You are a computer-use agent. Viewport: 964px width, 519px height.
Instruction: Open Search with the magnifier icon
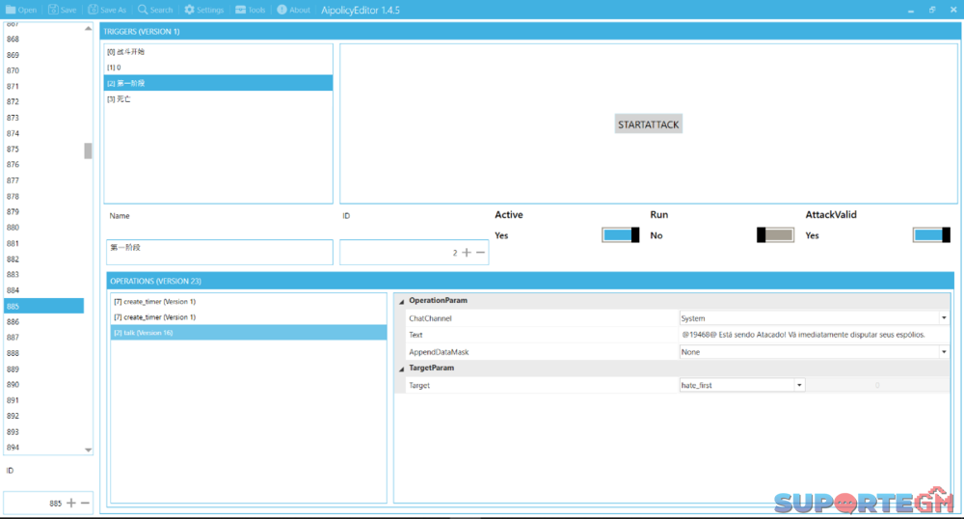click(x=143, y=10)
